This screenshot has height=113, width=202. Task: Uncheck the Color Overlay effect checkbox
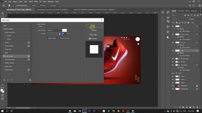coord(4,56)
